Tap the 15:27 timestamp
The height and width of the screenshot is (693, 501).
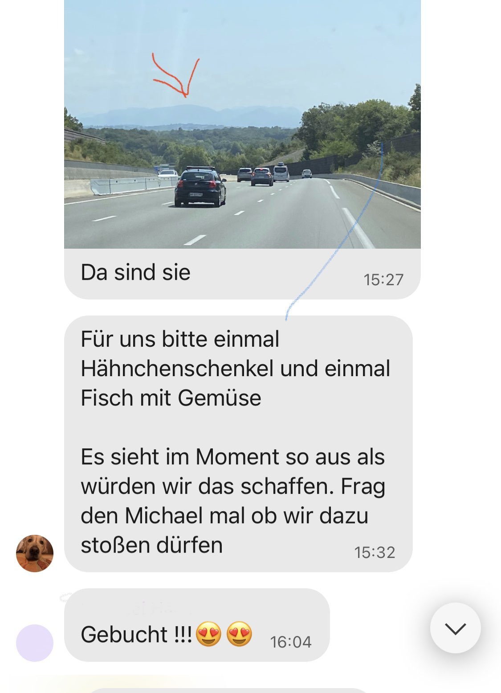tap(383, 279)
